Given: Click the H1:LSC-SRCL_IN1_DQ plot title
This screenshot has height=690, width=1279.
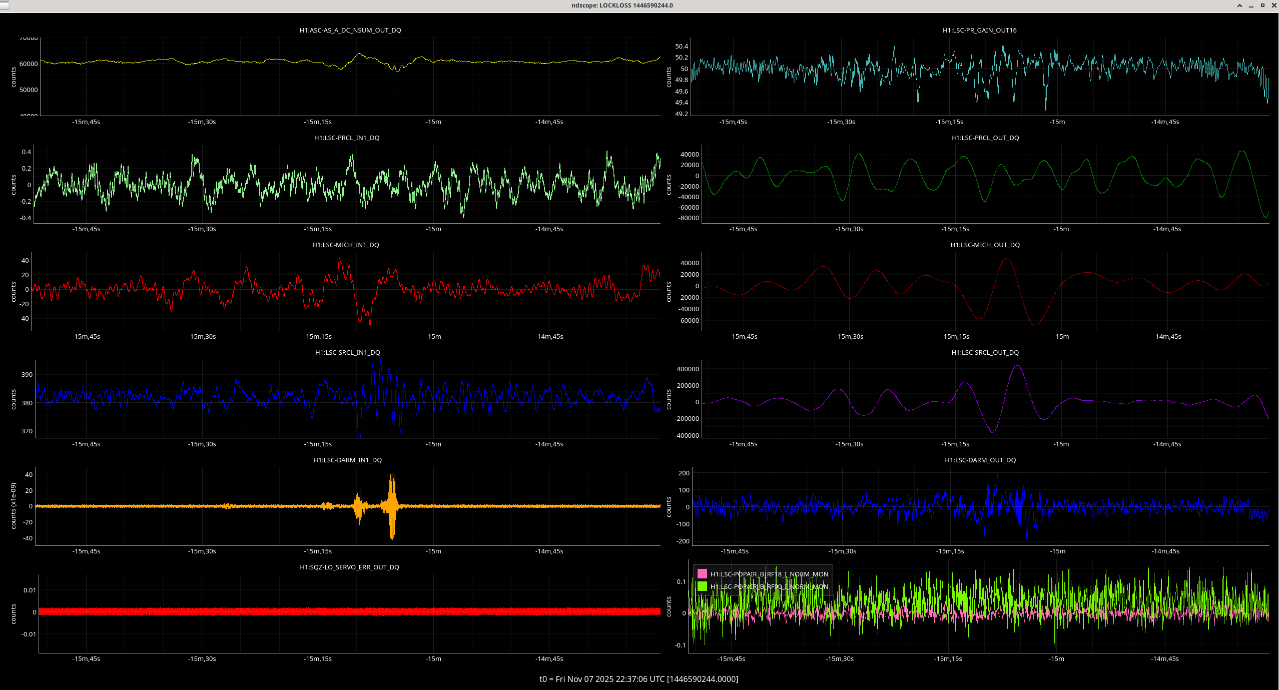Looking at the screenshot, I should pyautogui.click(x=347, y=352).
